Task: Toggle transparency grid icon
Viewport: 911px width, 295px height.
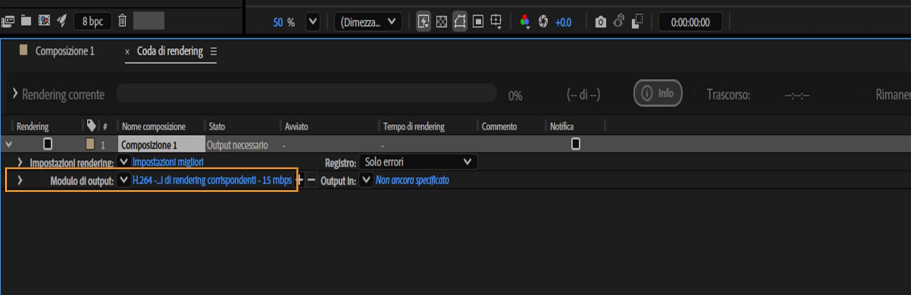Action: [442, 22]
